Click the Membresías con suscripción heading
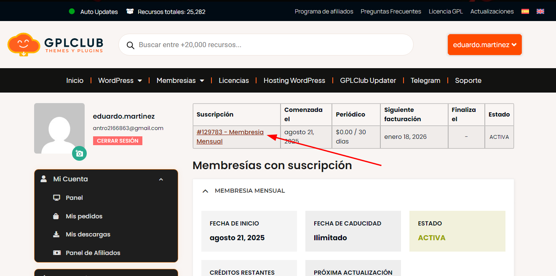 [x=272, y=165]
